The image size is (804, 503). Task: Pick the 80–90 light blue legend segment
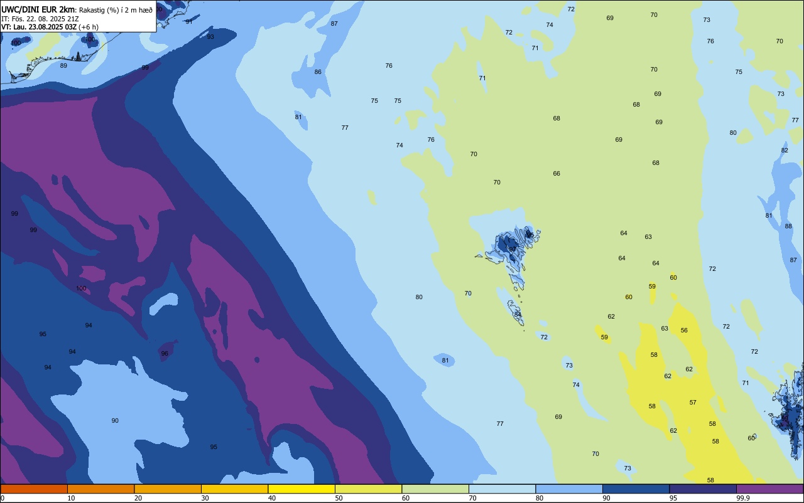(569, 489)
